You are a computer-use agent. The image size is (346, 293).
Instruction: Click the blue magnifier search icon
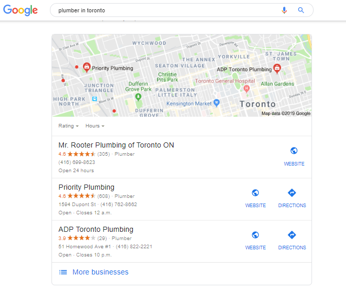[301, 10]
